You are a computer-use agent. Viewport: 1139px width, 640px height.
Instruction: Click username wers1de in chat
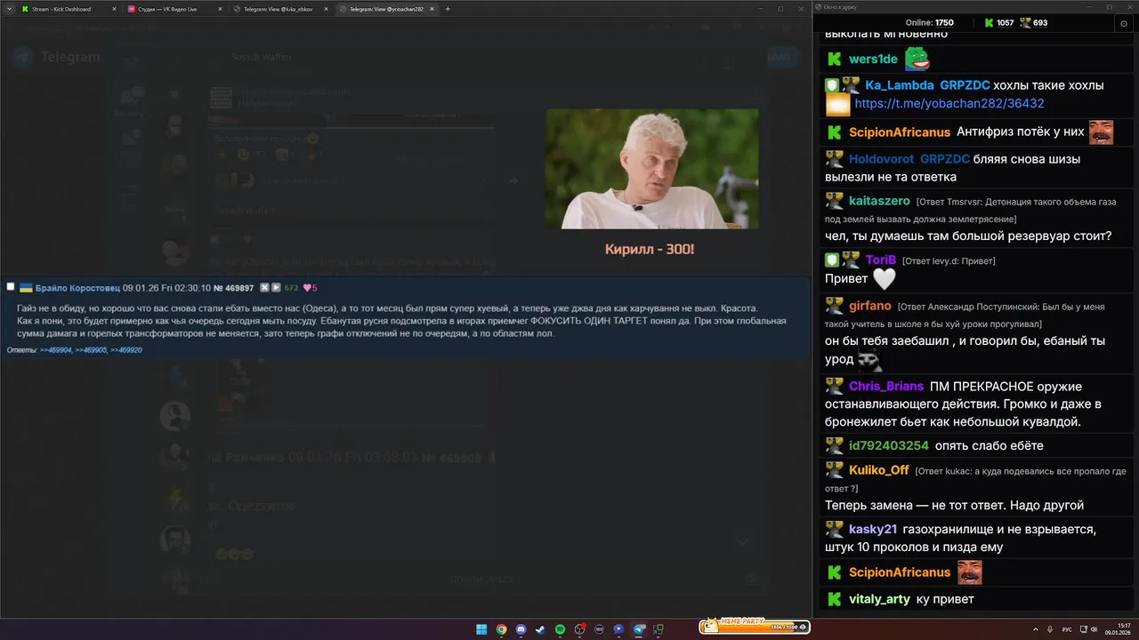click(x=874, y=59)
